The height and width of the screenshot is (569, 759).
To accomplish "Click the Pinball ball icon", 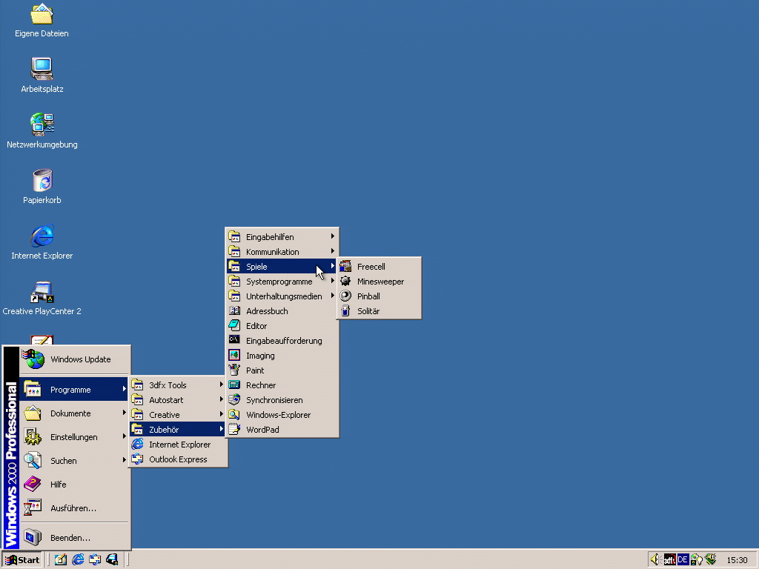I will (x=345, y=296).
